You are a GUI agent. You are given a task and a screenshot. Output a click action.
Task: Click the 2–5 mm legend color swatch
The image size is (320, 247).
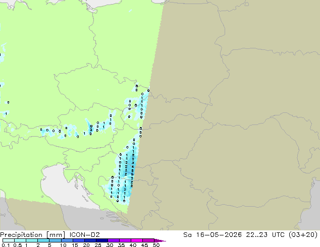tap(43, 240)
